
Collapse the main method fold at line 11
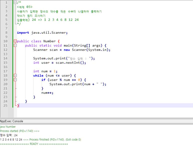pos(15,45)
